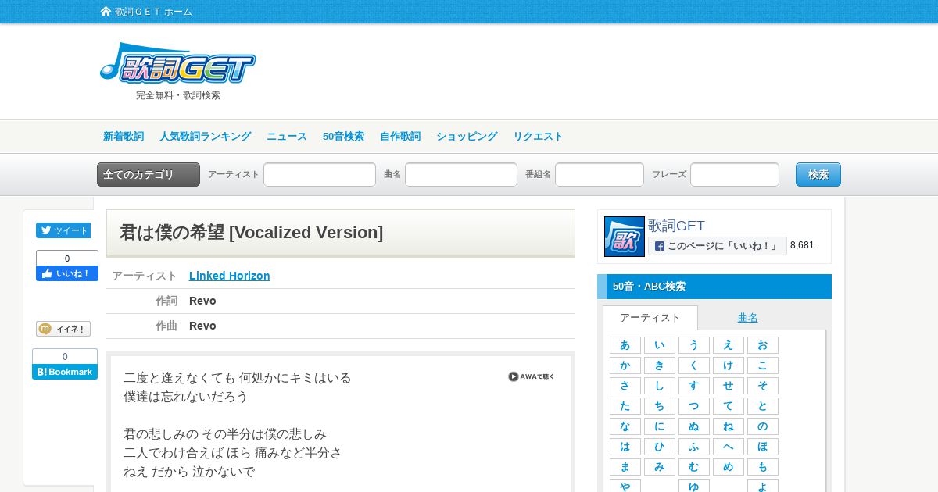
Task: Focus the アーティスト search field
Action: (x=320, y=174)
